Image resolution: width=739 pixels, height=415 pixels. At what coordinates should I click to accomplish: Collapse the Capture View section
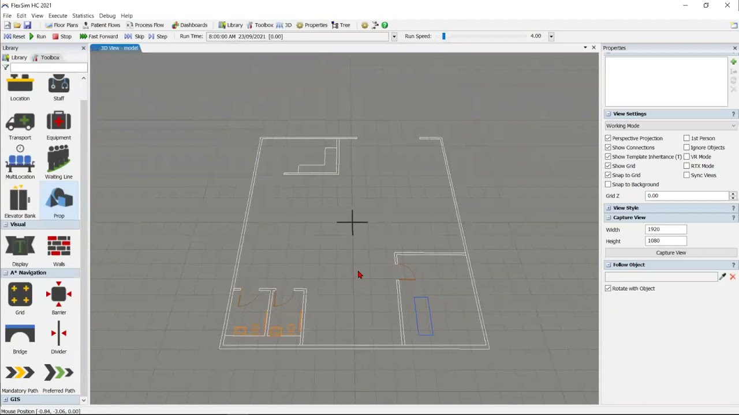click(x=608, y=218)
